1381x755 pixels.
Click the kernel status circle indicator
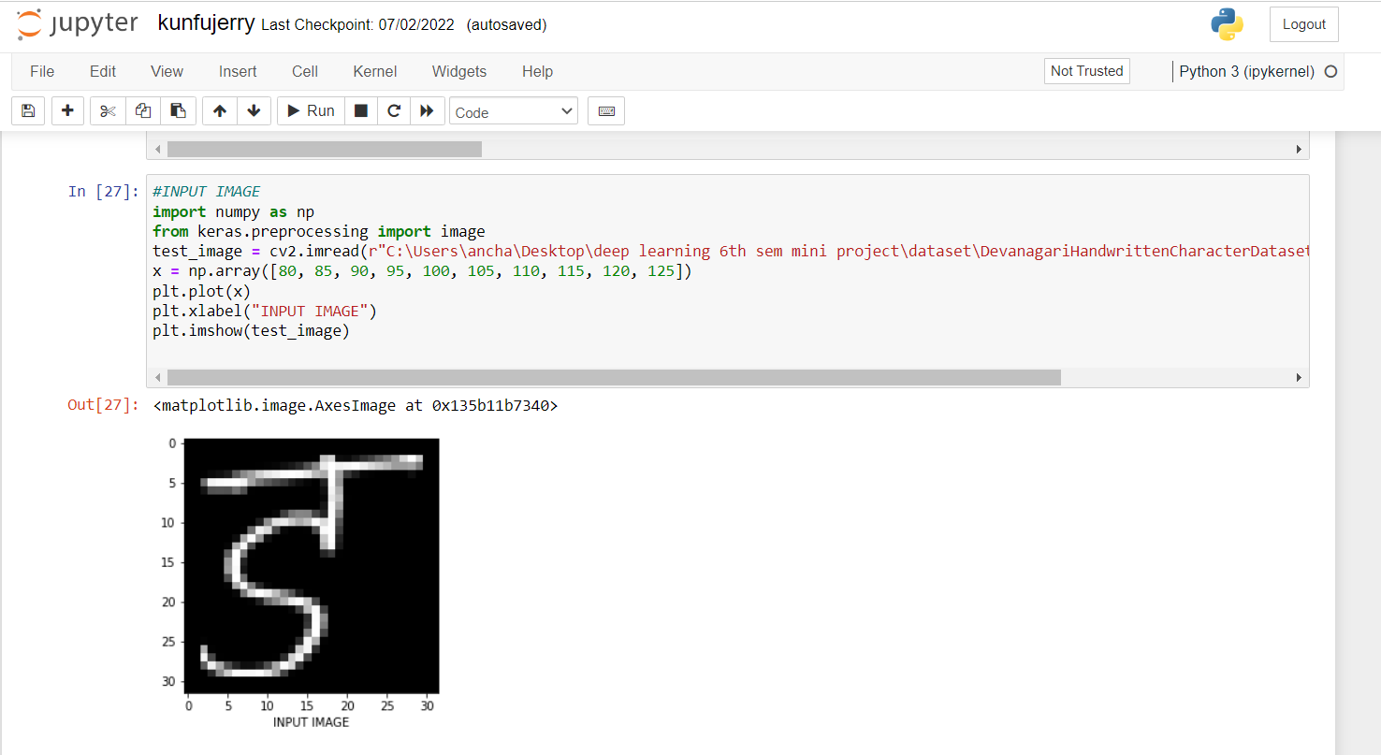tap(1330, 71)
